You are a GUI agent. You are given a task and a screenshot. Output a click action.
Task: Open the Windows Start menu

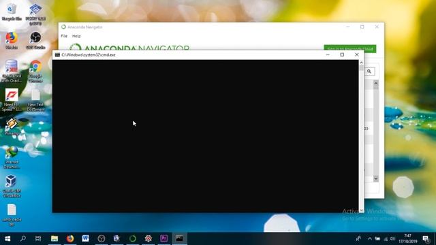point(7,238)
